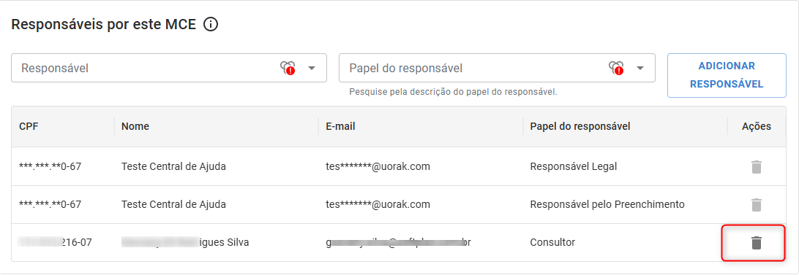The height and width of the screenshot is (275, 799).
Task: Click the Papel do responsável column header
Action: [580, 127]
